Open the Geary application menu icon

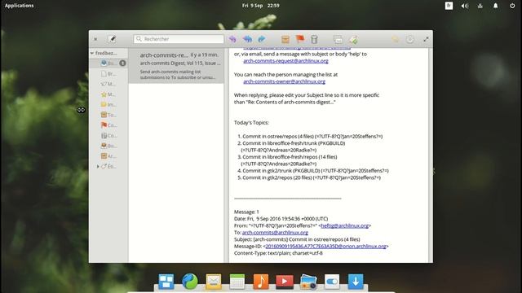tap(409, 39)
